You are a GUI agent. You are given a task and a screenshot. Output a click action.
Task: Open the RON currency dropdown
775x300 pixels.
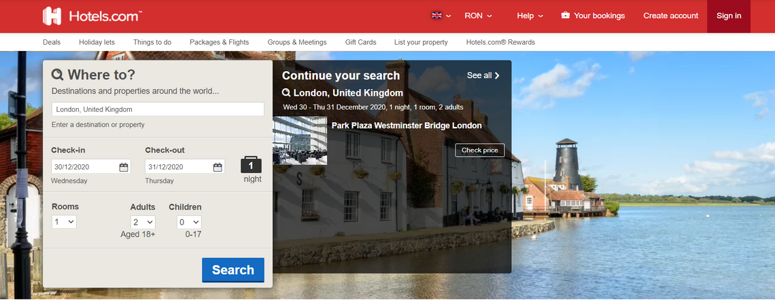pyautogui.click(x=478, y=16)
